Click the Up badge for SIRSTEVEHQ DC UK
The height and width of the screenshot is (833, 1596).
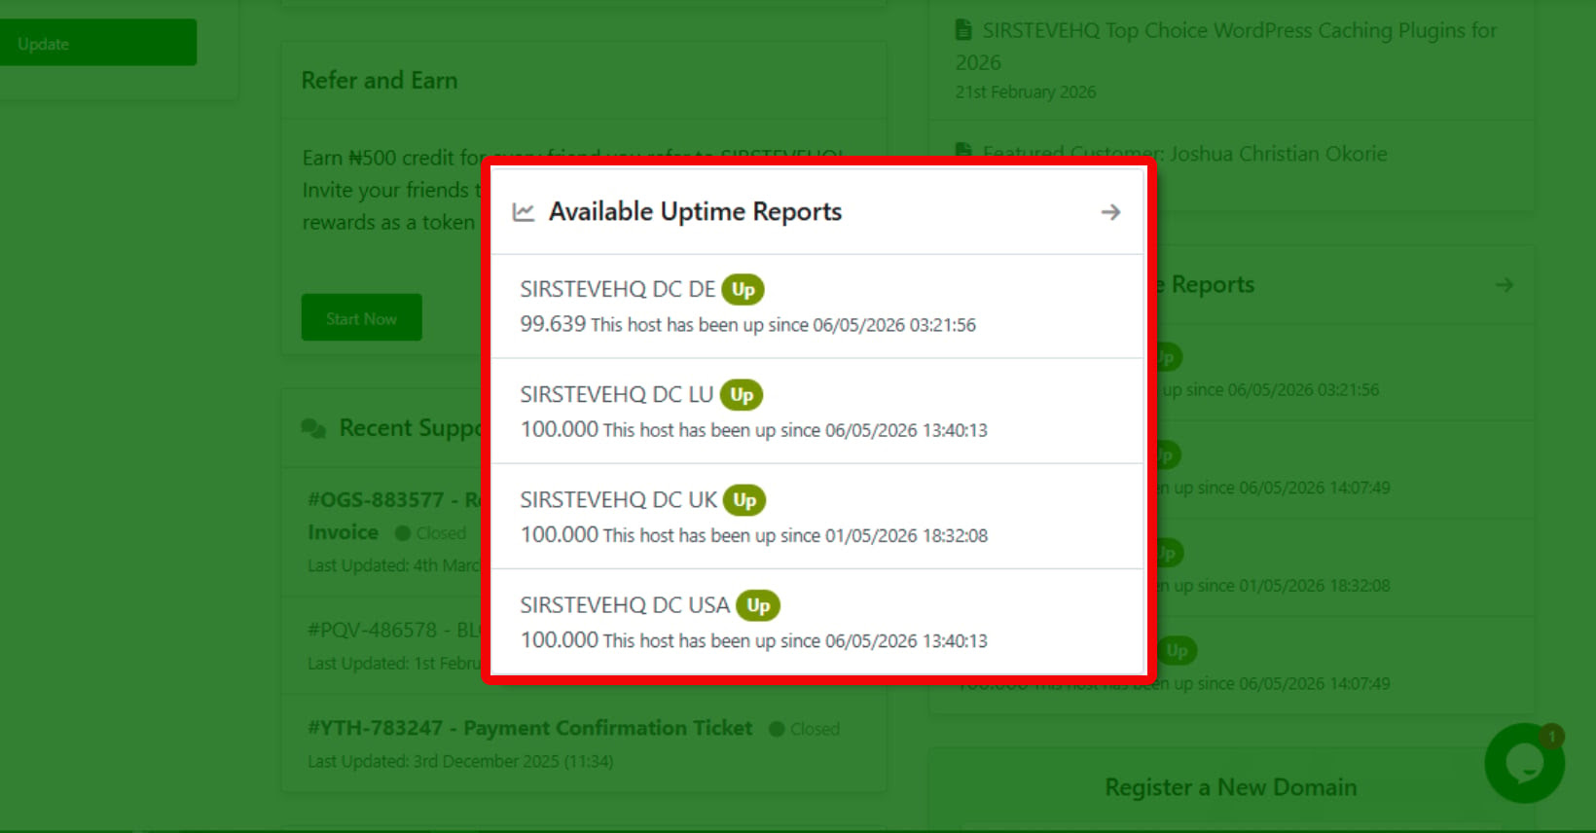pos(744,500)
